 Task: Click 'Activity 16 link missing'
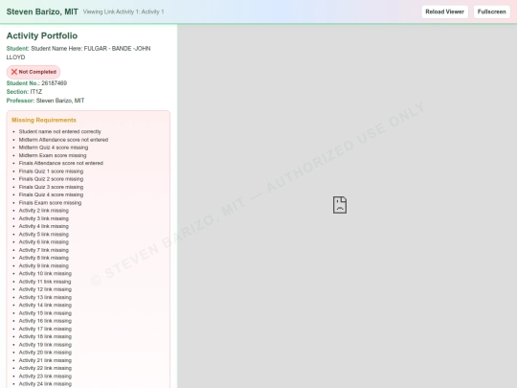tap(45, 321)
